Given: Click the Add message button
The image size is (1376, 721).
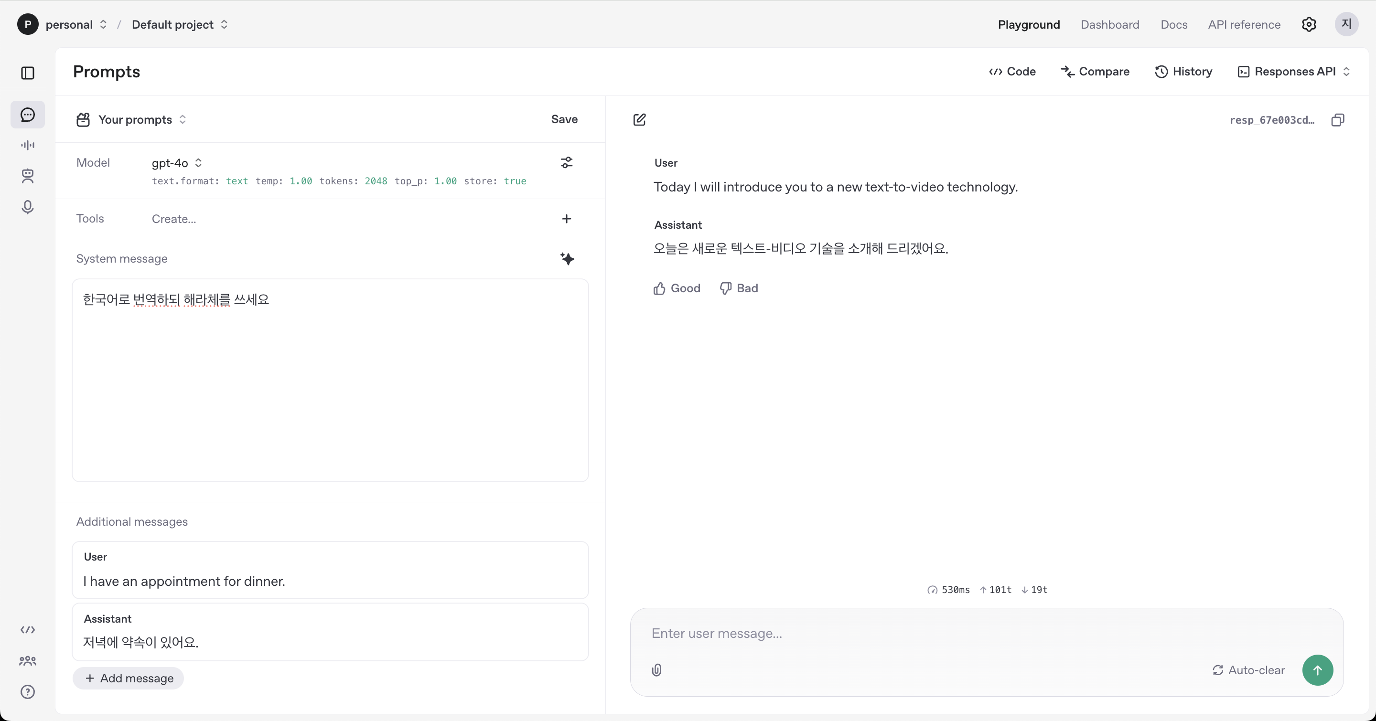Looking at the screenshot, I should pyautogui.click(x=128, y=678).
